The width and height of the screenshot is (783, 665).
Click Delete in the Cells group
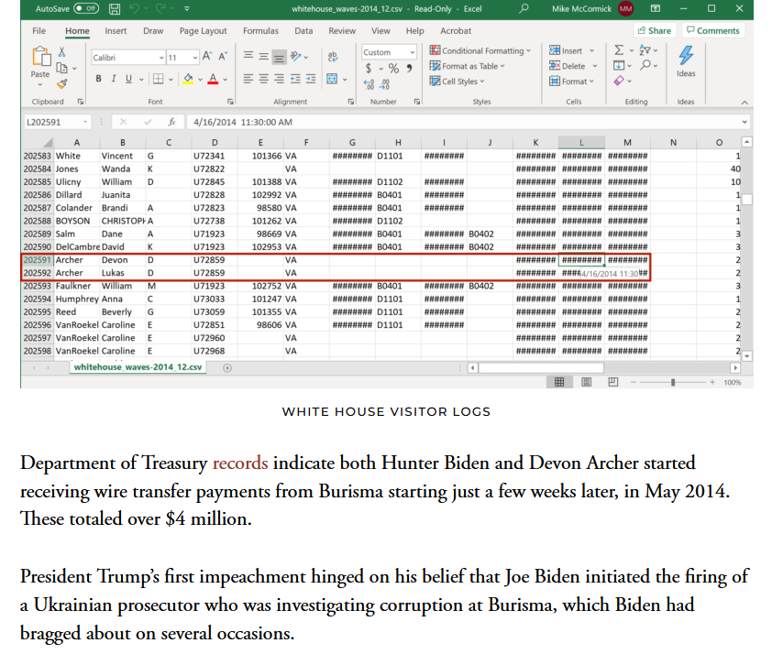point(568,66)
